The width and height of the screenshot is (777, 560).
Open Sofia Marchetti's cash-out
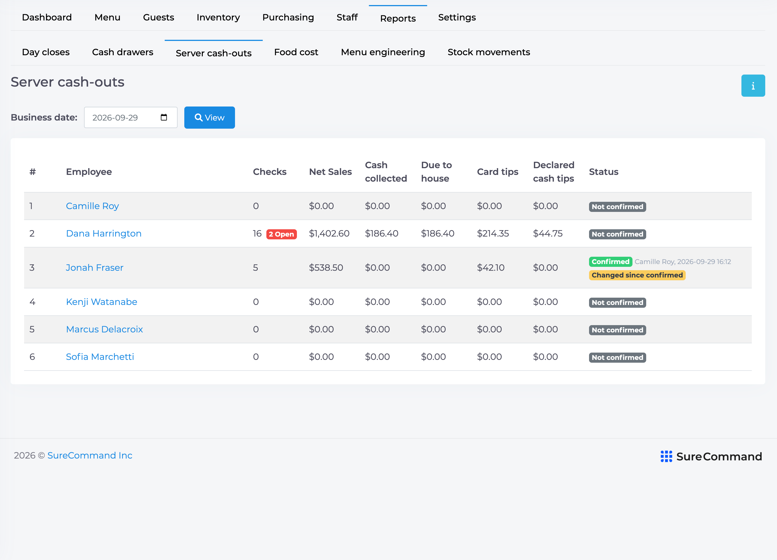click(x=100, y=357)
